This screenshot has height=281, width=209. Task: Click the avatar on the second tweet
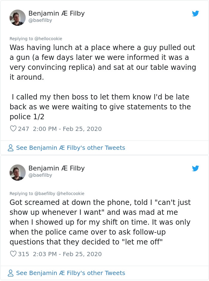(17, 172)
